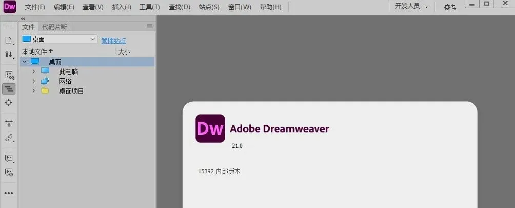This screenshot has width=515, height=208.
Task: Click the open documents file icon
Action: click(9, 40)
